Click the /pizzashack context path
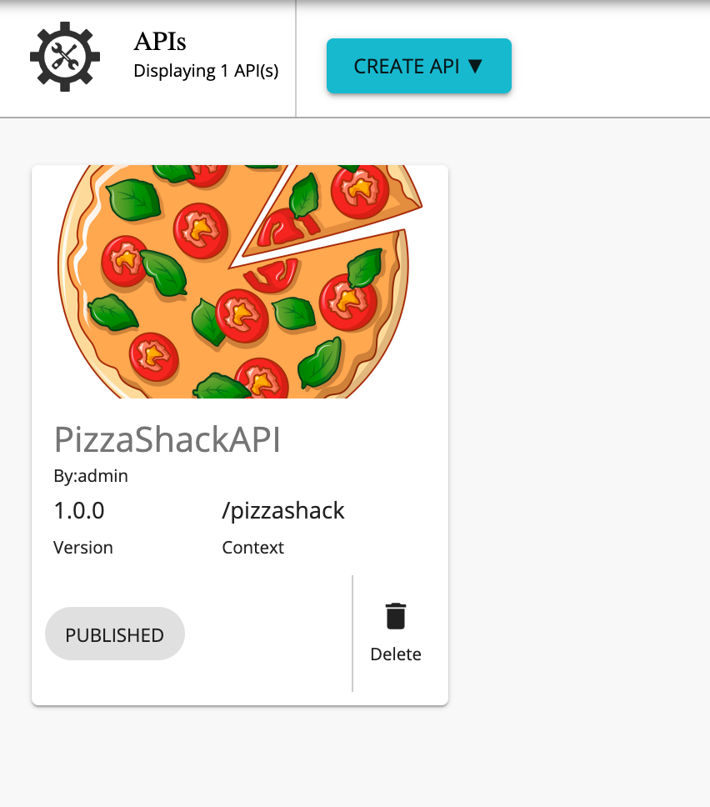The height and width of the screenshot is (807, 710). (283, 510)
